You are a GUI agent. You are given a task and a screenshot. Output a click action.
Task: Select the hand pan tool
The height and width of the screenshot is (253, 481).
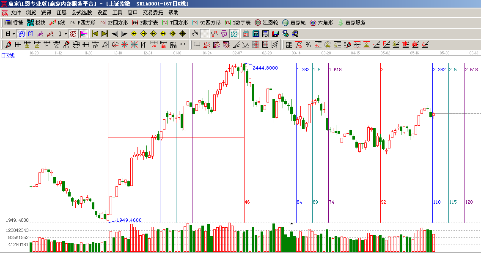tap(195, 34)
